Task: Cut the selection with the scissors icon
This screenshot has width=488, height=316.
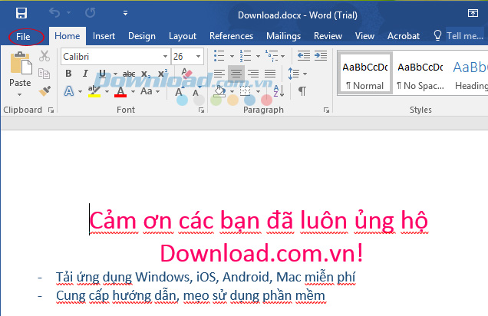Action: 45,56
